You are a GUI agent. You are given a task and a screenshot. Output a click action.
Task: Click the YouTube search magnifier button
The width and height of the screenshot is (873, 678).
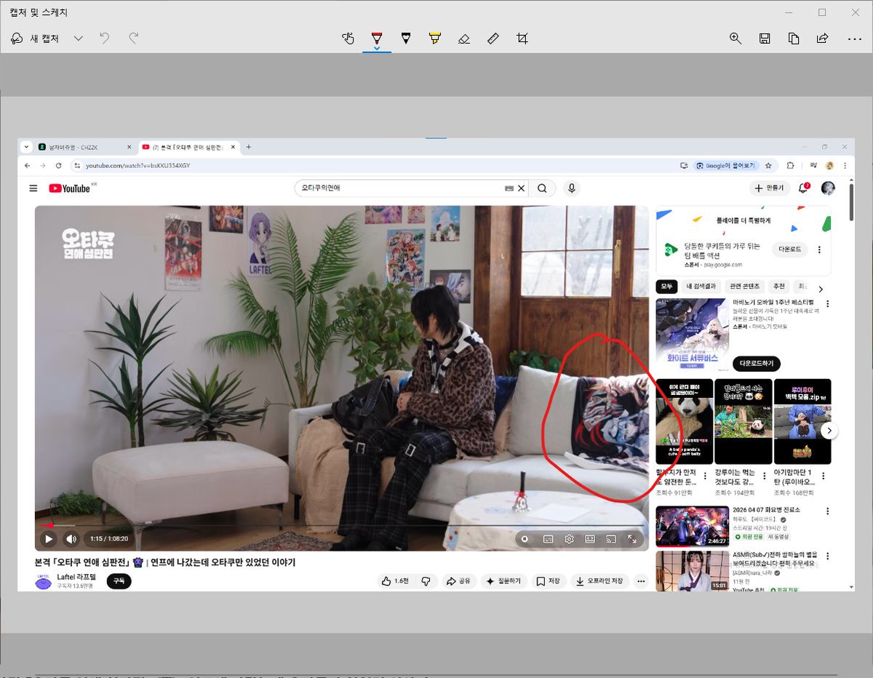click(542, 188)
